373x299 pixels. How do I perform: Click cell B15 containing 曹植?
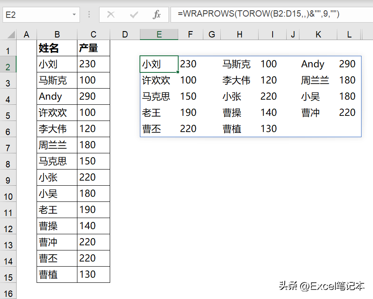(57, 275)
